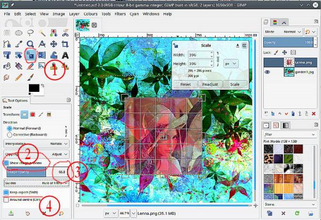
Task: Select the Measure compass tool
Action: click(42, 44)
